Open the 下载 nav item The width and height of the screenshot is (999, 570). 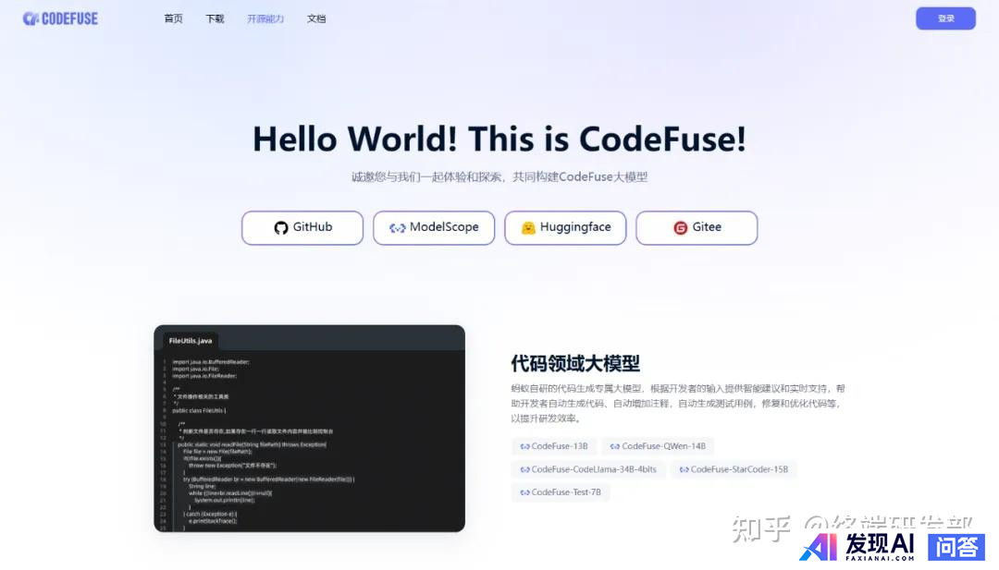(x=215, y=18)
